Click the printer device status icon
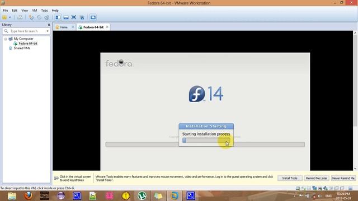 320,188
